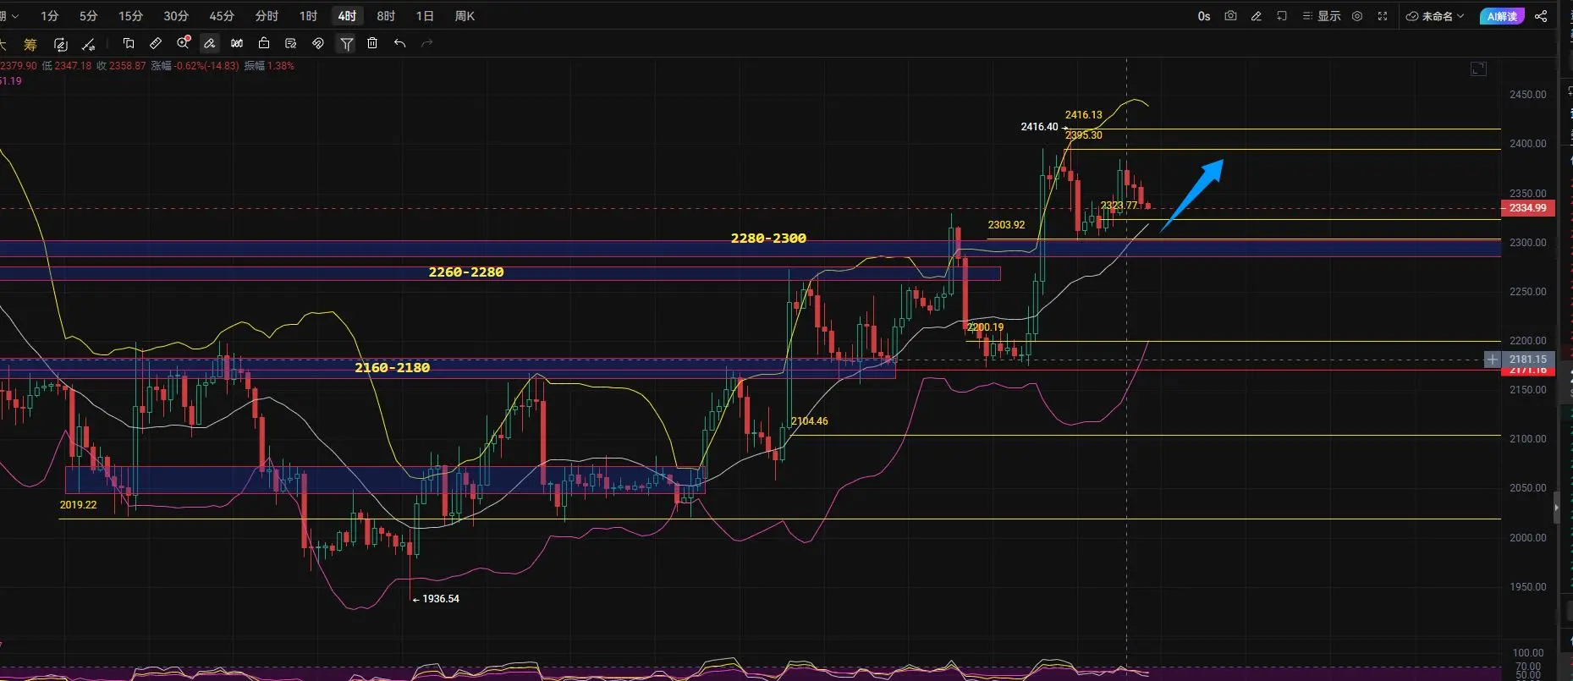
Task: Enter fullscreen chart mode
Action: click(1383, 16)
